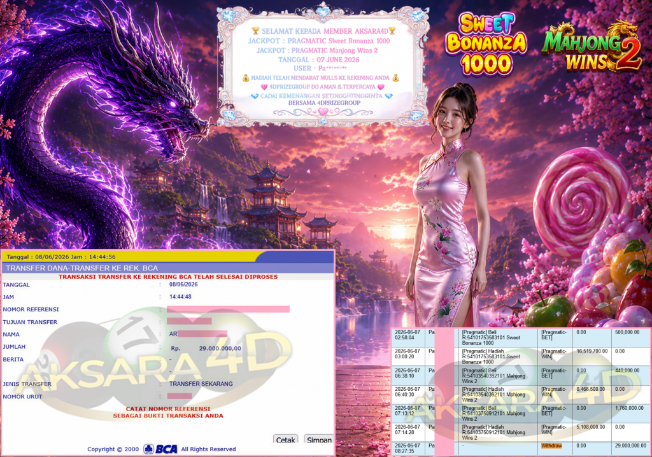Click the JAM value 14:44:48

click(x=180, y=297)
